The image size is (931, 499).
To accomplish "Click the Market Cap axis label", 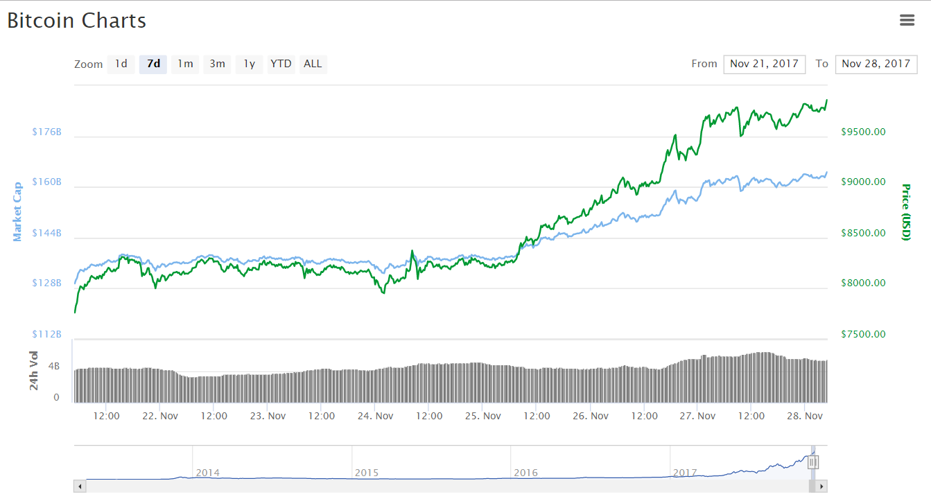I will pyautogui.click(x=18, y=211).
